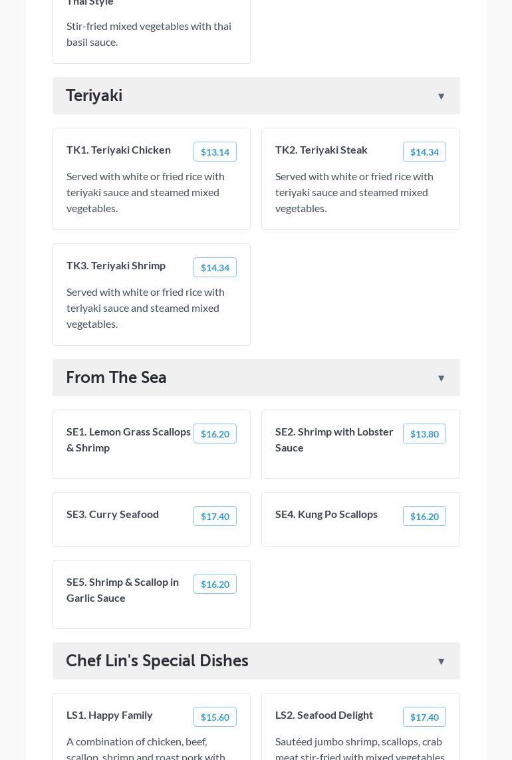512x760 pixels.
Task: Click the $15.60 Happy Family price
Action: (215, 717)
